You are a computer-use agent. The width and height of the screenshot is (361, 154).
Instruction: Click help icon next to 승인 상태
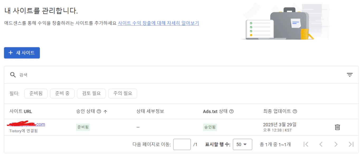point(99,111)
